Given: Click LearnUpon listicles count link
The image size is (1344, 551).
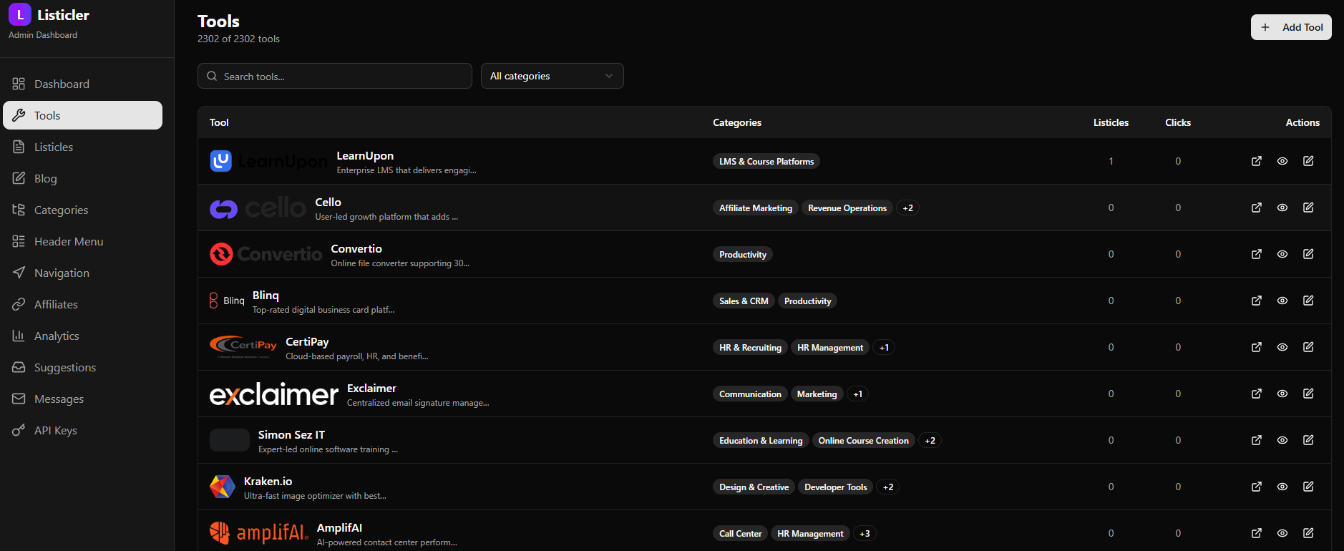Looking at the screenshot, I should pos(1111,162).
